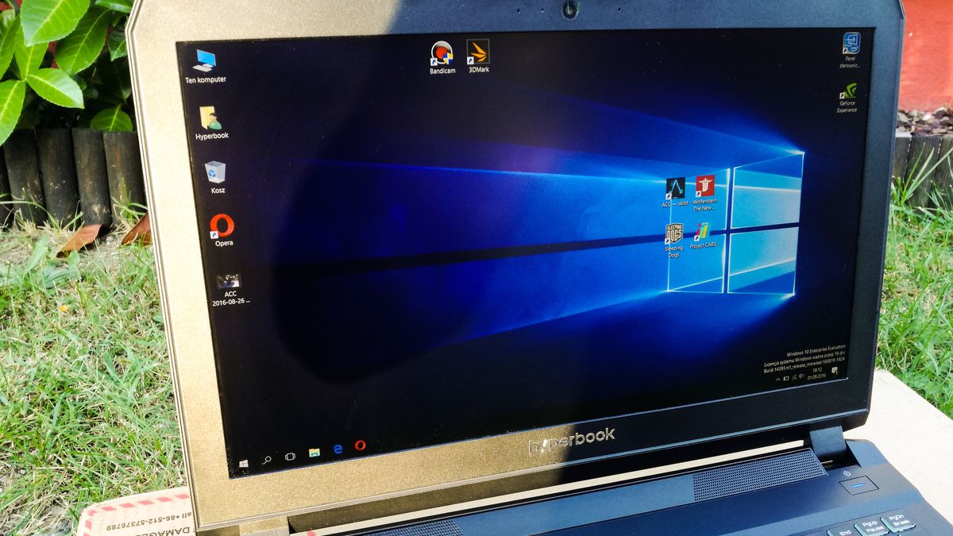Launch Bandicam from the desktop
The height and width of the screenshot is (536, 953).
442,57
